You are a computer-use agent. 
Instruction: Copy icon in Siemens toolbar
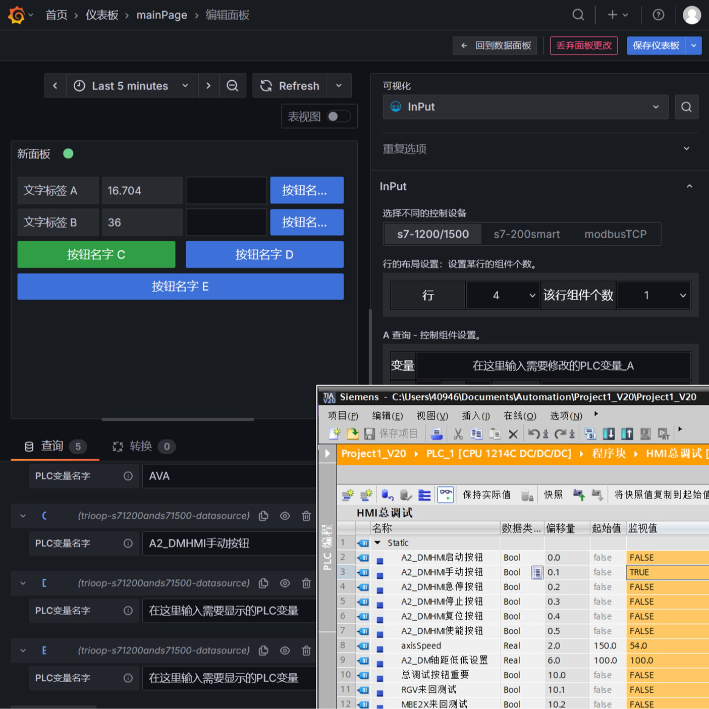(x=476, y=433)
